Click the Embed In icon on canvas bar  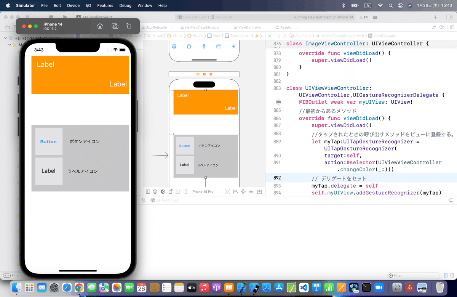[x=260, y=191]
